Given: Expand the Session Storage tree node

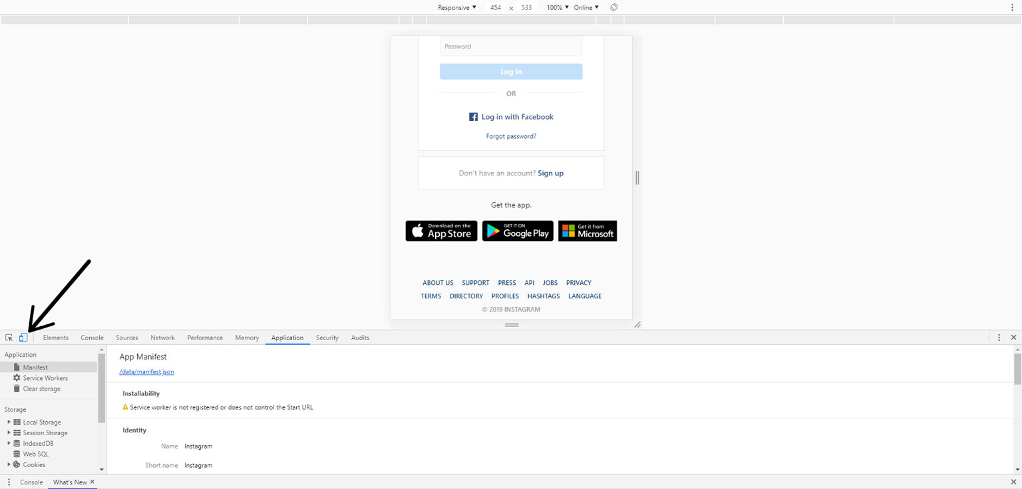Looking at the screenshot, I should pyautogui.click(x=9, y=433).
